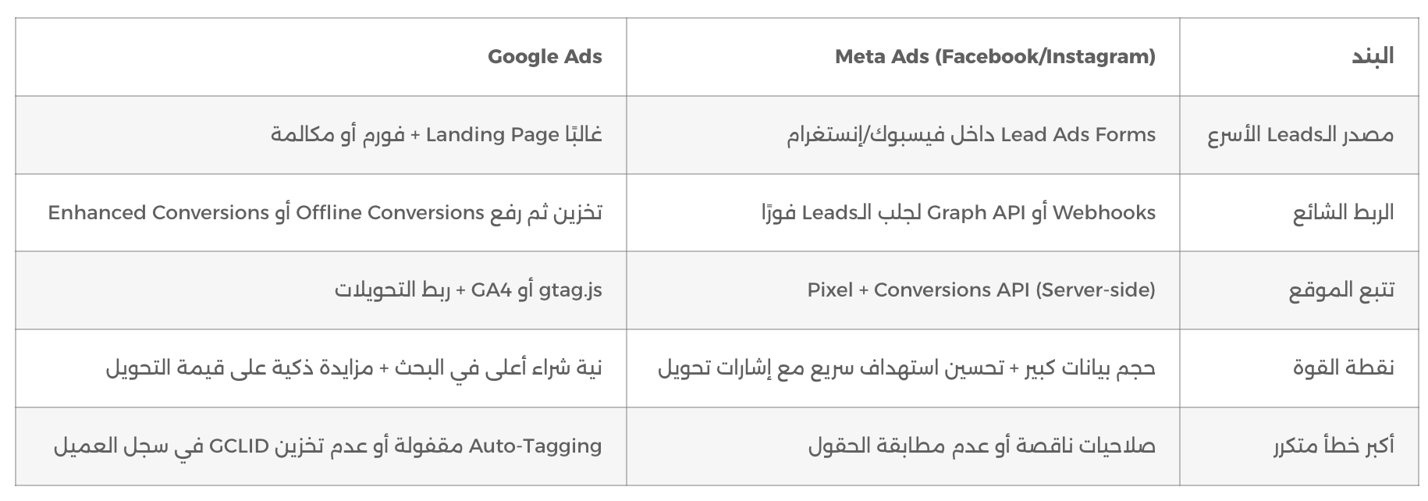The height and width of the screenshot is (501, 1428).
Task: Click the (Server-side) text in Meta column
Action: [x=1096, y=290]
